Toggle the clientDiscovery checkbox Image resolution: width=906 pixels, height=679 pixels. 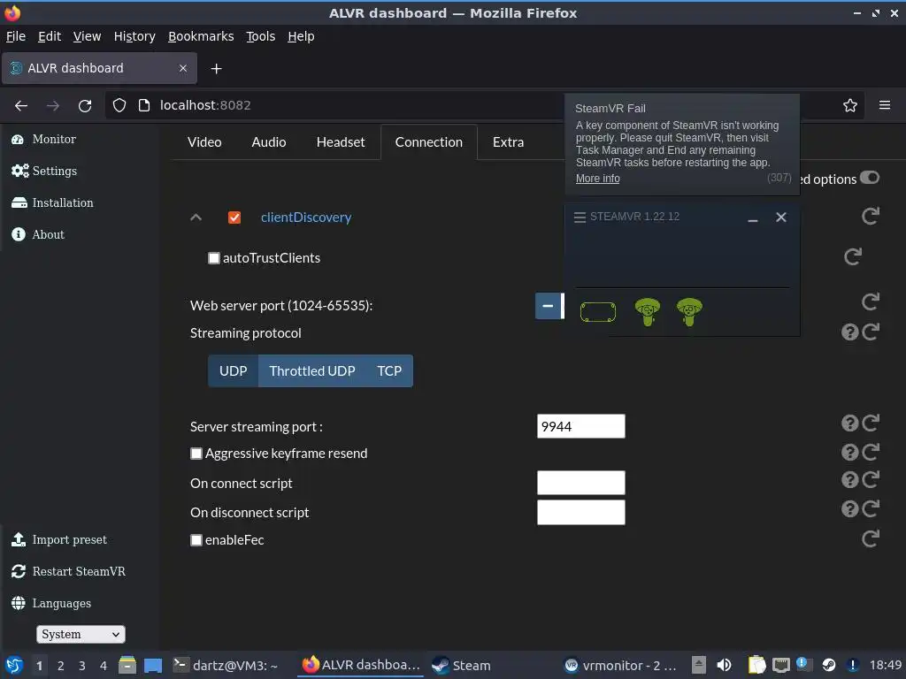[x=234, y=217]
